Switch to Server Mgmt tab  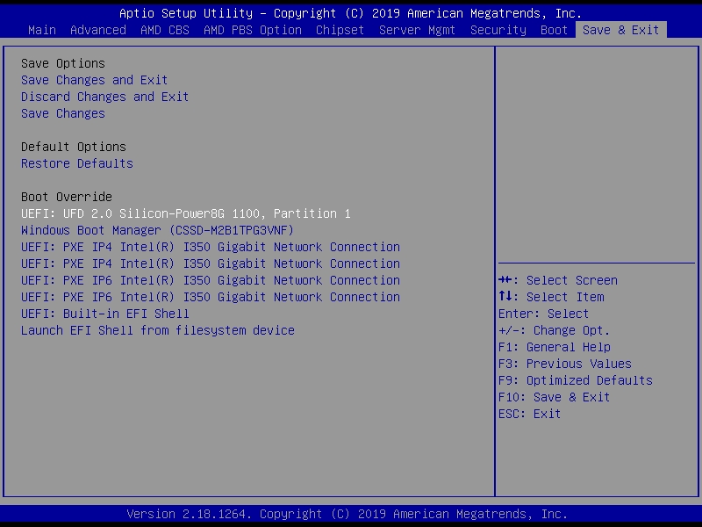pyautogui.click(x=417, y=30)
